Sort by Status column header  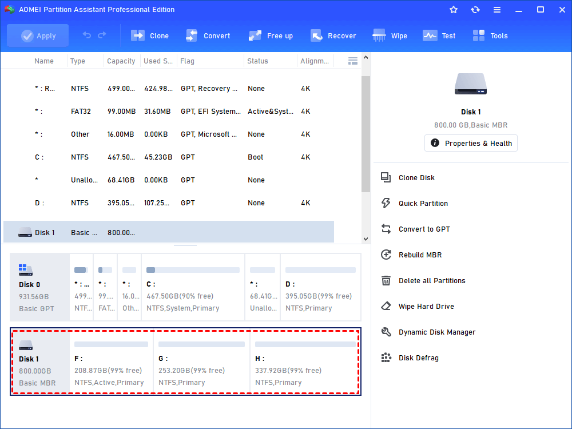click(257, 61)
